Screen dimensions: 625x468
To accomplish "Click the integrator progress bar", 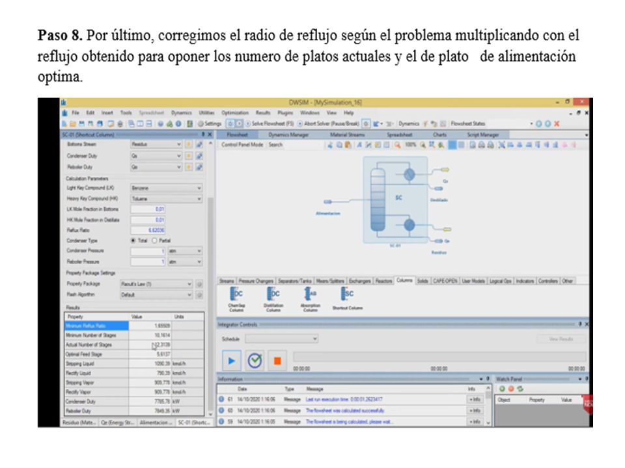I will (x=439, y=357).
